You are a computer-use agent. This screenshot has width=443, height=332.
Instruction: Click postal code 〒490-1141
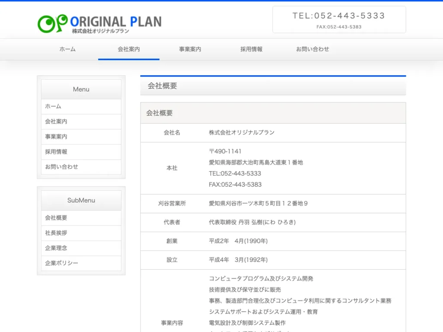click(x=225, y=151)
